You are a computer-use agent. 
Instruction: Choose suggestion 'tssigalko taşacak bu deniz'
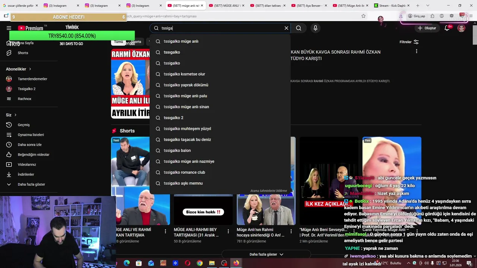pyautogui.click(x=220, y=140)
